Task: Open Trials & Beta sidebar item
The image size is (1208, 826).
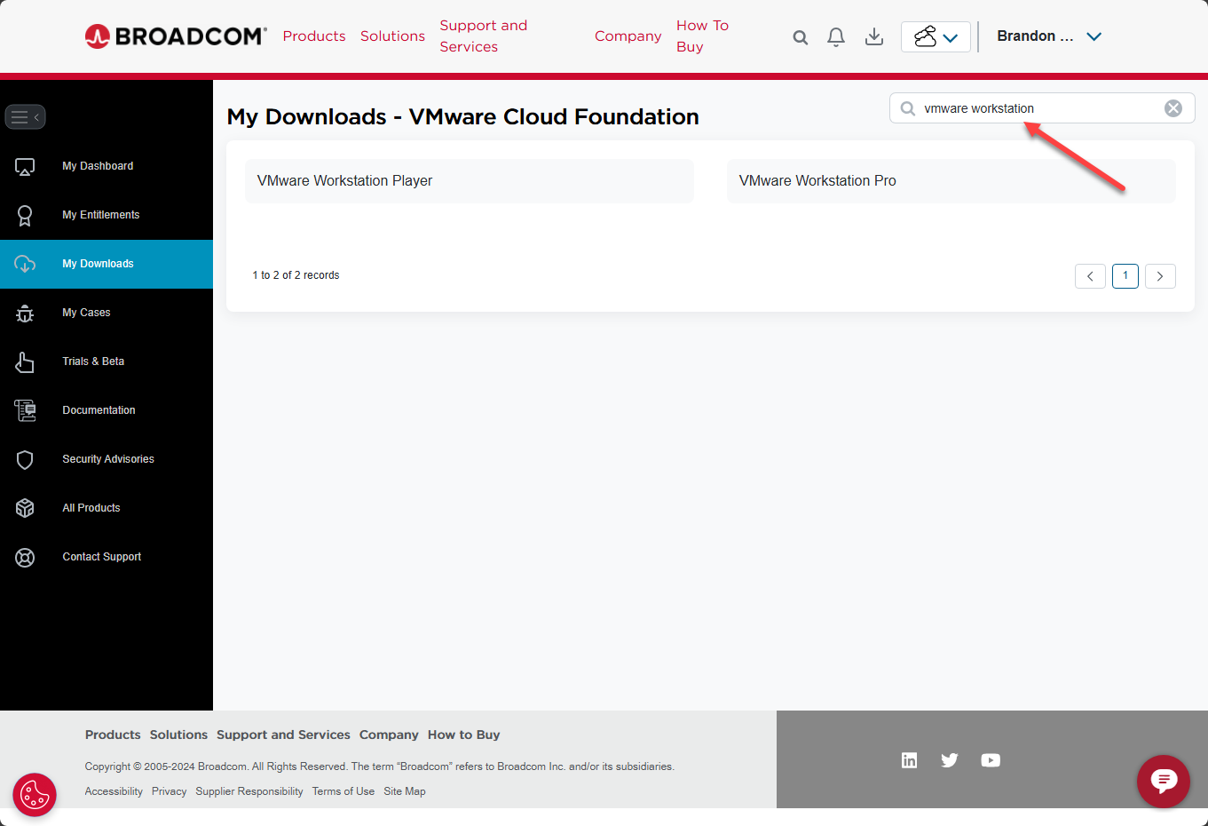Action: tap(107, 361)
